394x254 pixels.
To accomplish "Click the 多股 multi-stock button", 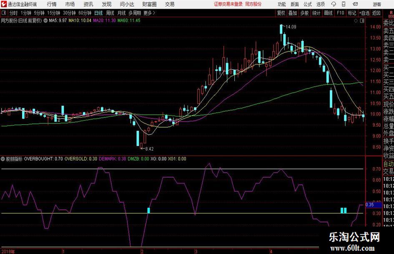I will (304, 13).
